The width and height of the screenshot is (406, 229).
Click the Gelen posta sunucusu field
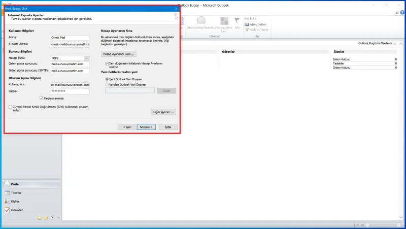coord(70,64)
